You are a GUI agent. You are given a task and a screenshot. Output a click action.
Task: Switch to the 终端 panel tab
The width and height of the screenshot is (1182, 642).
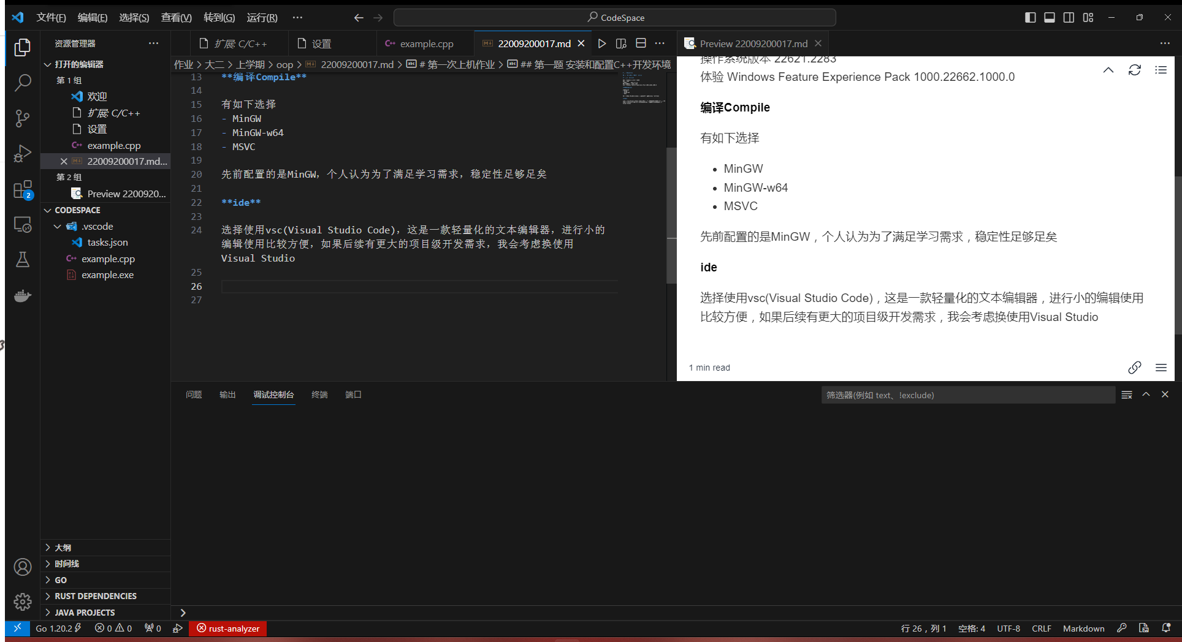point(319,395)
